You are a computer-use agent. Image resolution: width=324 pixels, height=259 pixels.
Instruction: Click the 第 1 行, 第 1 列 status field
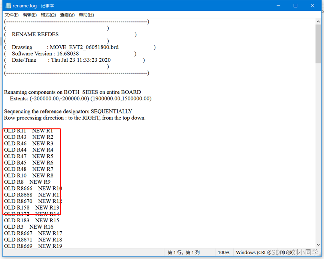[x=184, y=253]
